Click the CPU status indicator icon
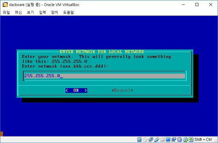Image resolution: width=218 pixels, height=143 pixels. [x=179, y=139]
